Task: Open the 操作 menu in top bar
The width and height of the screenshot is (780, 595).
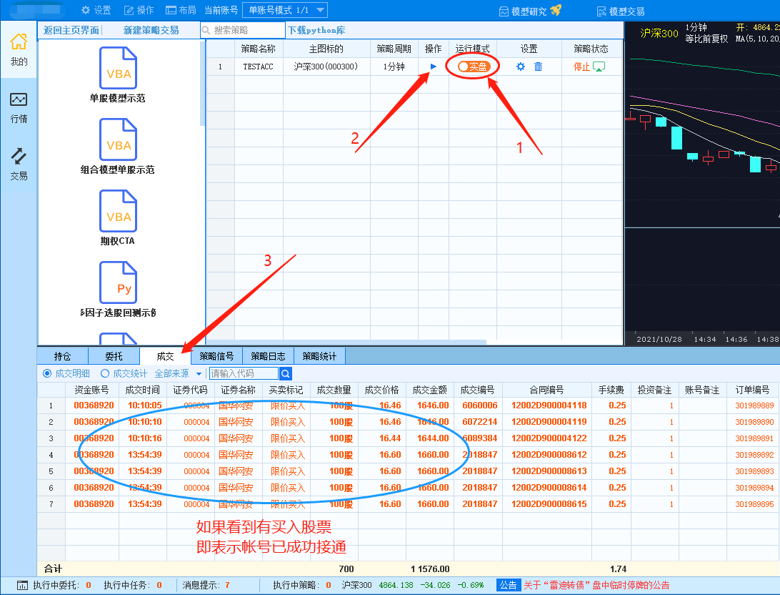Action: coord(139,10)
